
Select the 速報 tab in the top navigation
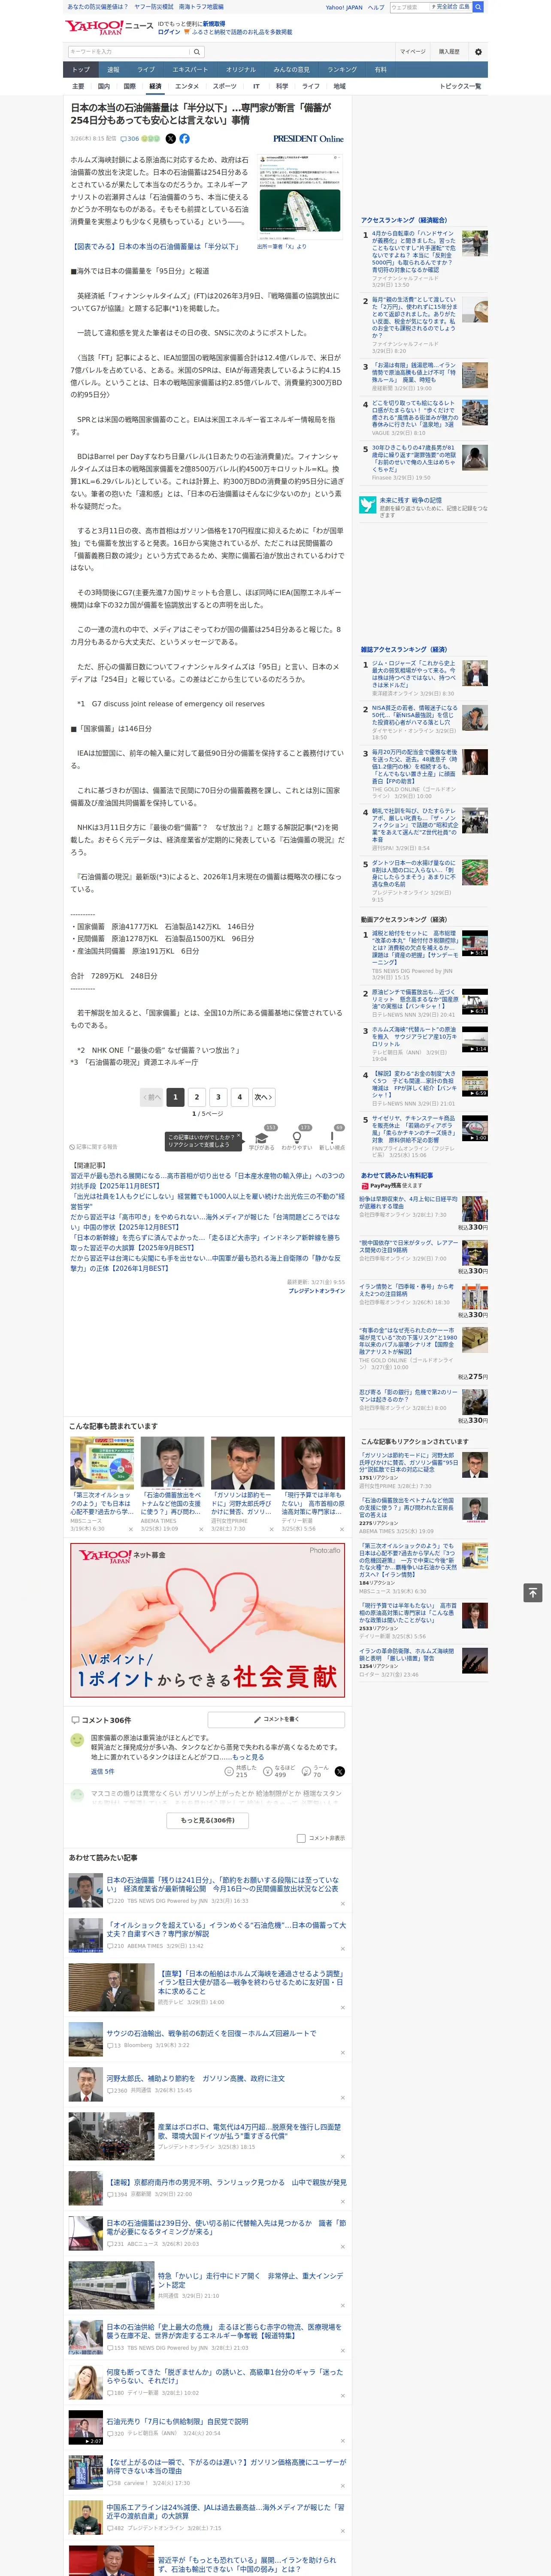[113, 69]
